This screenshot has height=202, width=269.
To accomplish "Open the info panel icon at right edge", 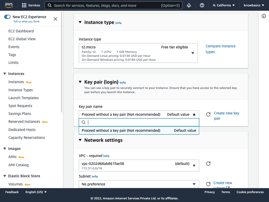I will [x=264, y=16].
